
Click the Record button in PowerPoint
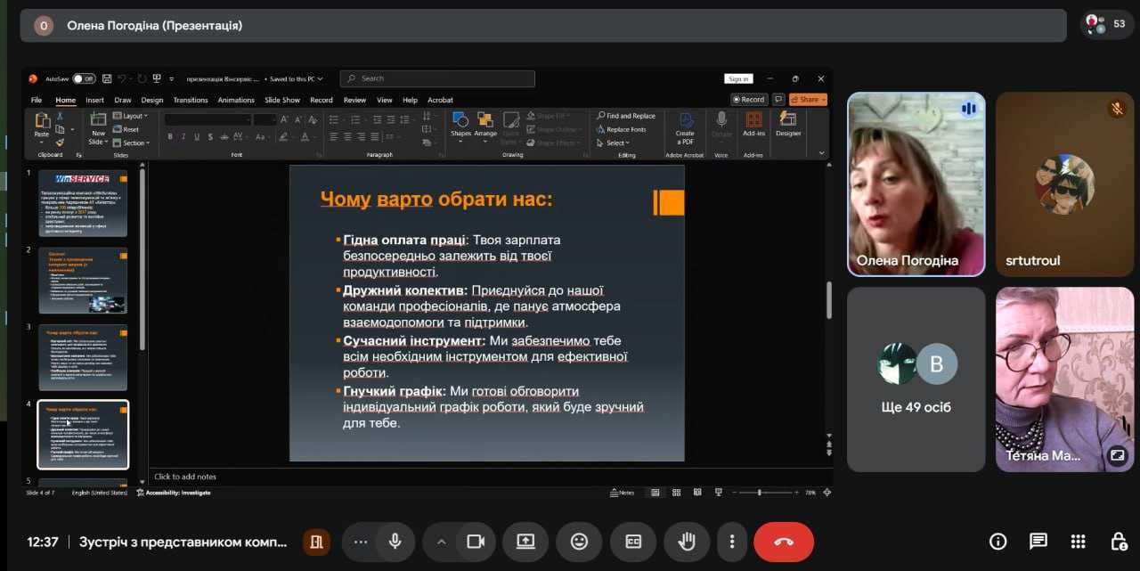(749, 100)
